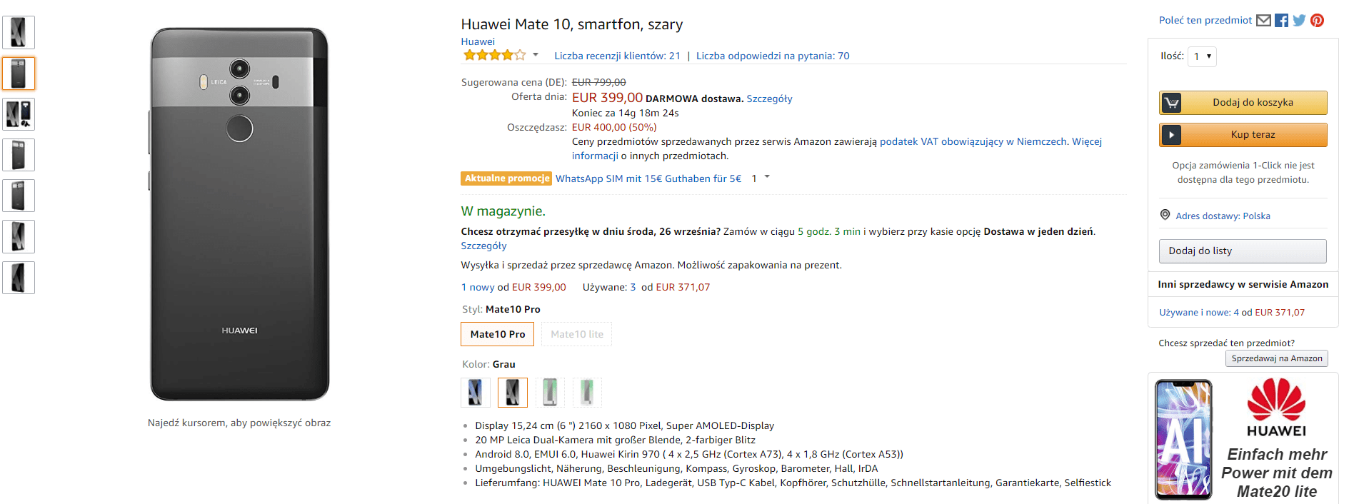Click the play arrow icon on Kup teraz

click(x=1171, y=135)
